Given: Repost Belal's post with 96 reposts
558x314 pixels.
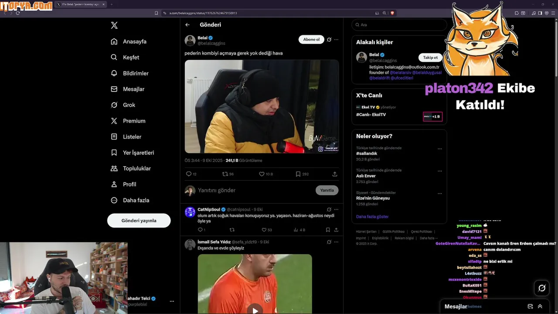Looking at the screenshot, I should pyautogui.click(x=225, y=174).
